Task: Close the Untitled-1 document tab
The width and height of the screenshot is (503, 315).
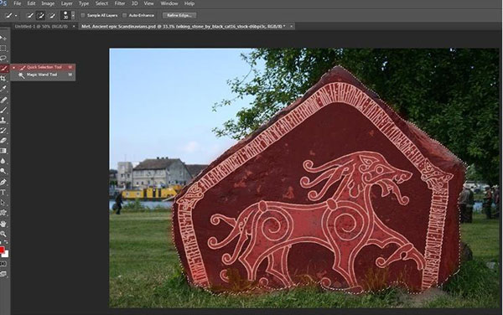Action: point(74,26)
